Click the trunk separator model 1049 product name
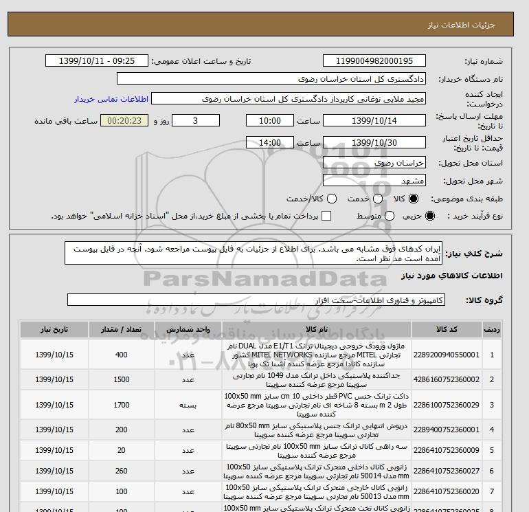 317,379
